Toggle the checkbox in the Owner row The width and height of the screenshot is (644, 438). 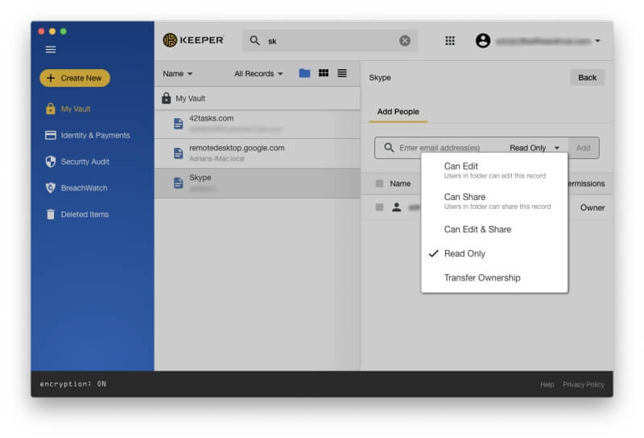pyautogui.click(x=379, y=207)
